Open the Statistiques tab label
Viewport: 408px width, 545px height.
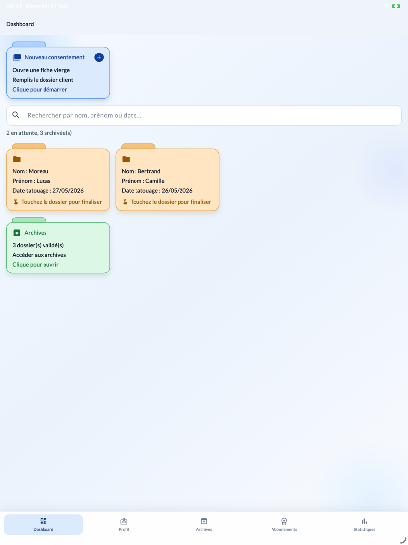364,529
